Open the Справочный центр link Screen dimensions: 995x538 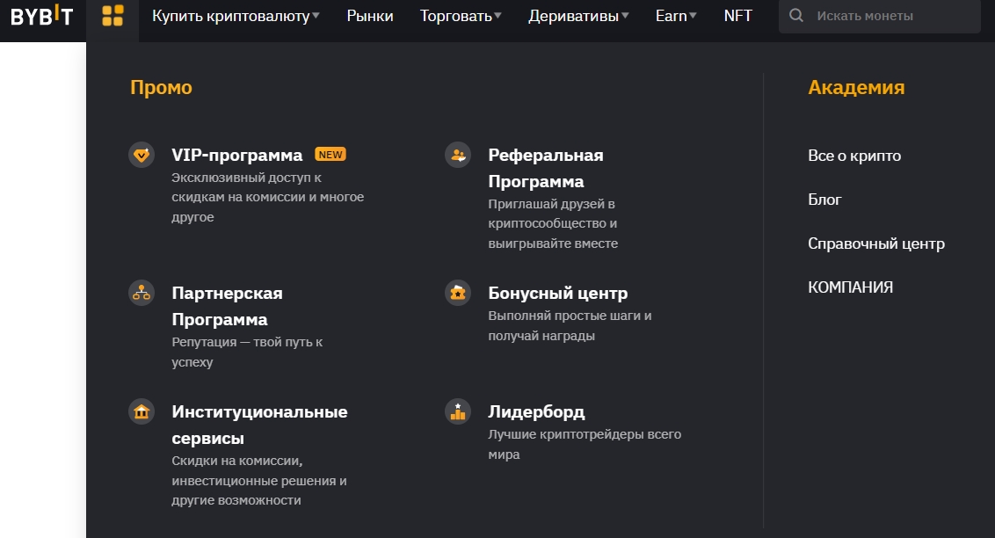(x=876, y=244)
